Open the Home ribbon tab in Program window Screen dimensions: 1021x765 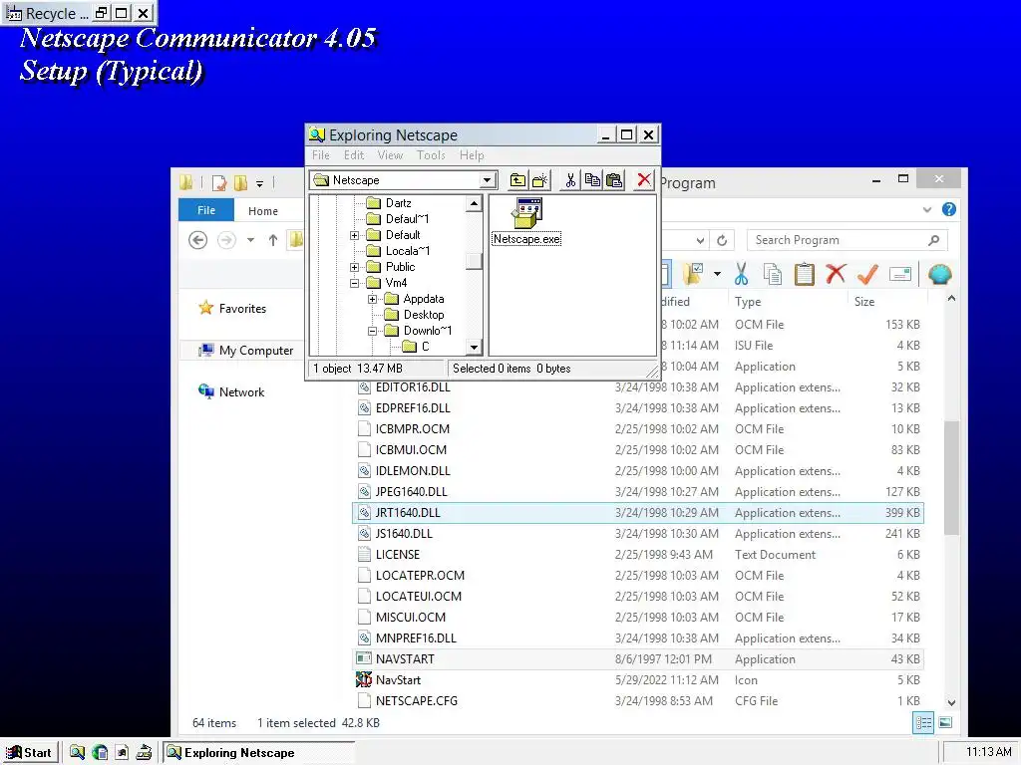263,211
